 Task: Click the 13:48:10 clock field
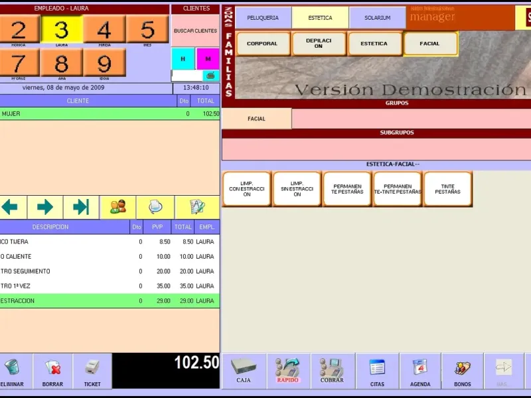click(x=196, y=88)
